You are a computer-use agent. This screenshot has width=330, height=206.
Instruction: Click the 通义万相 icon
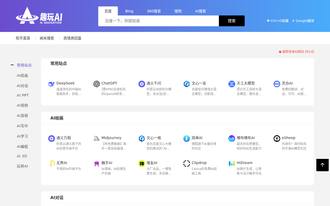click(52, 139)
